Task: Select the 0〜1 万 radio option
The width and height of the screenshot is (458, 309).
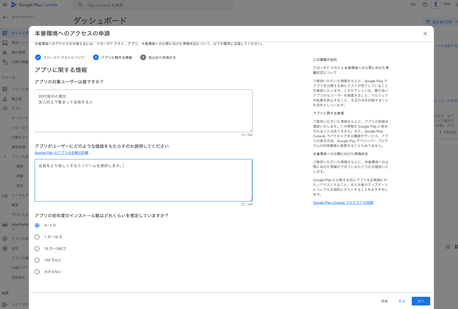Action: tap(37, 225)
